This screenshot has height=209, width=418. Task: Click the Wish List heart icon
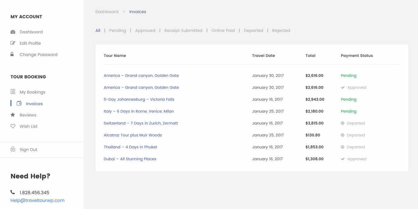[13, 126]
